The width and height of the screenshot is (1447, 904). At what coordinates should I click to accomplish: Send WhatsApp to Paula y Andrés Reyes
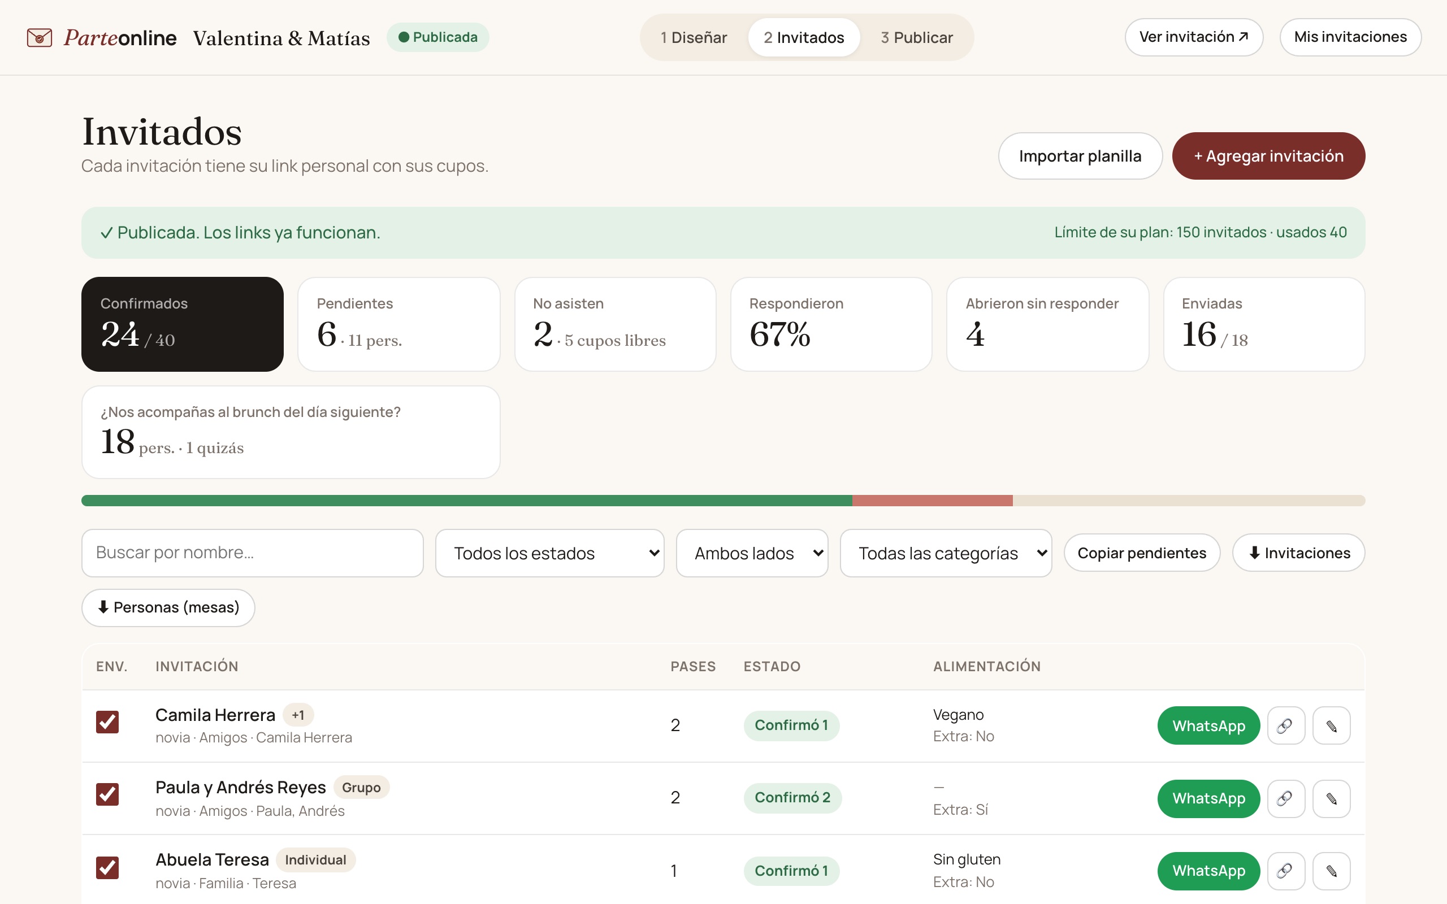[x=1208, y=798]
